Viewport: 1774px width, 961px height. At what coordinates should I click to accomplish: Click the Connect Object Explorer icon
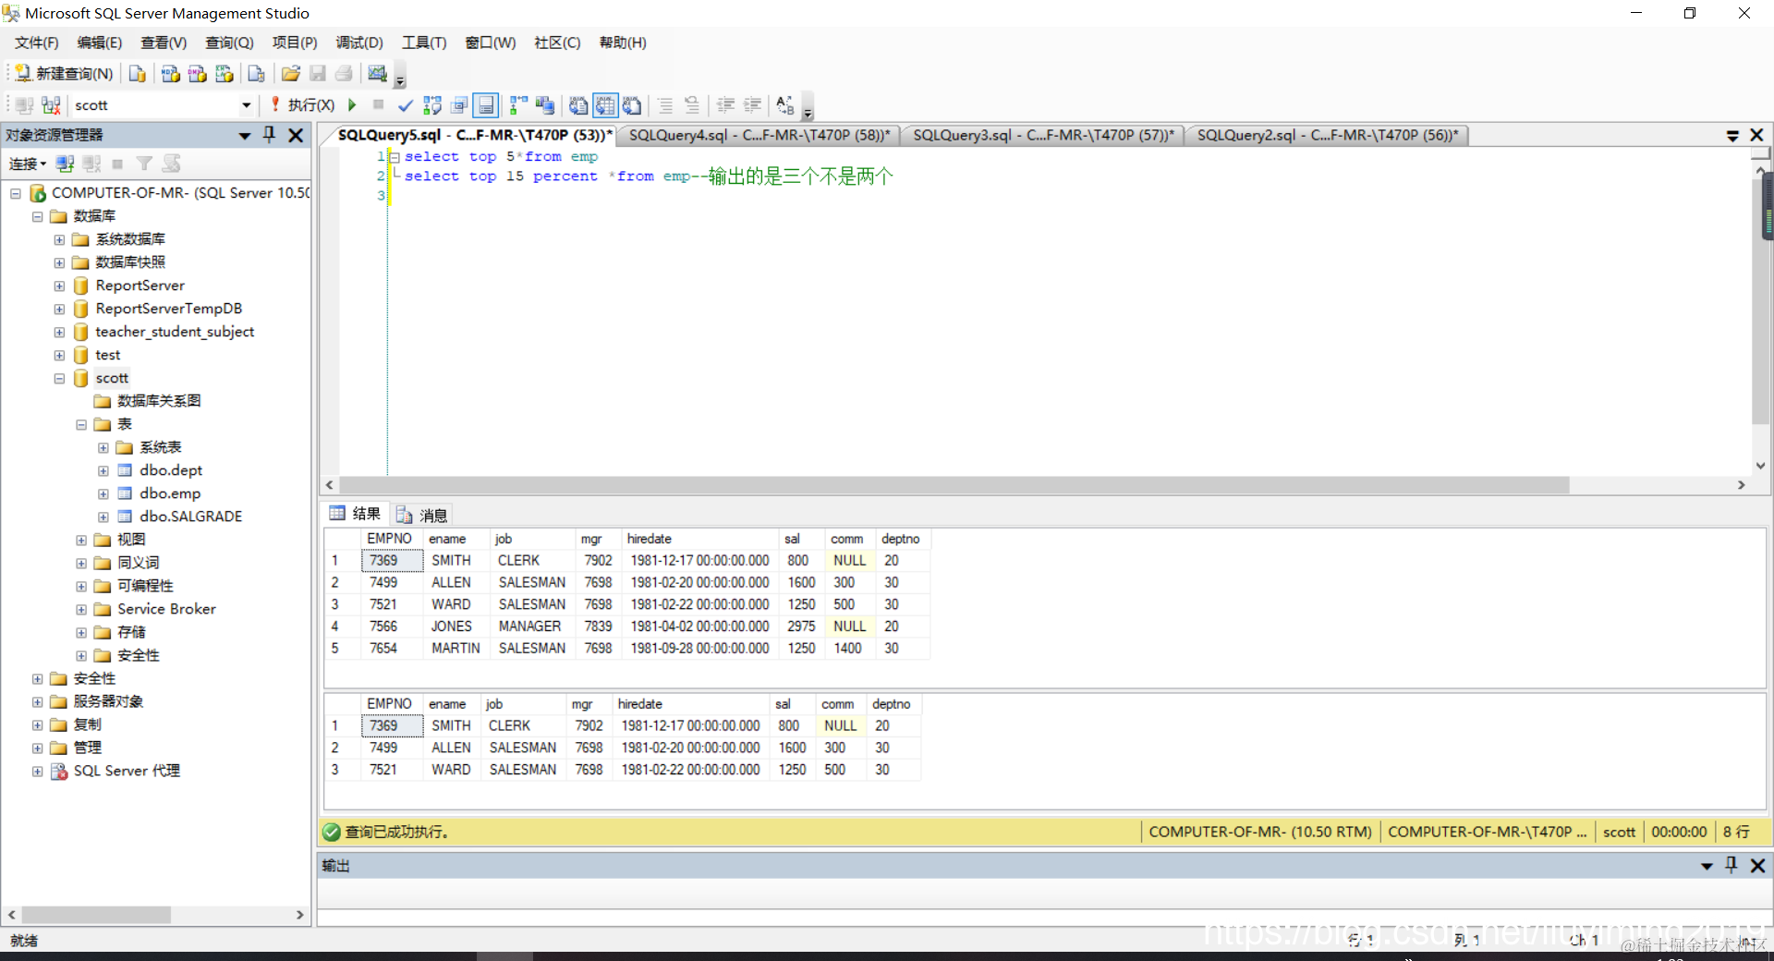(x=65, y=164)
